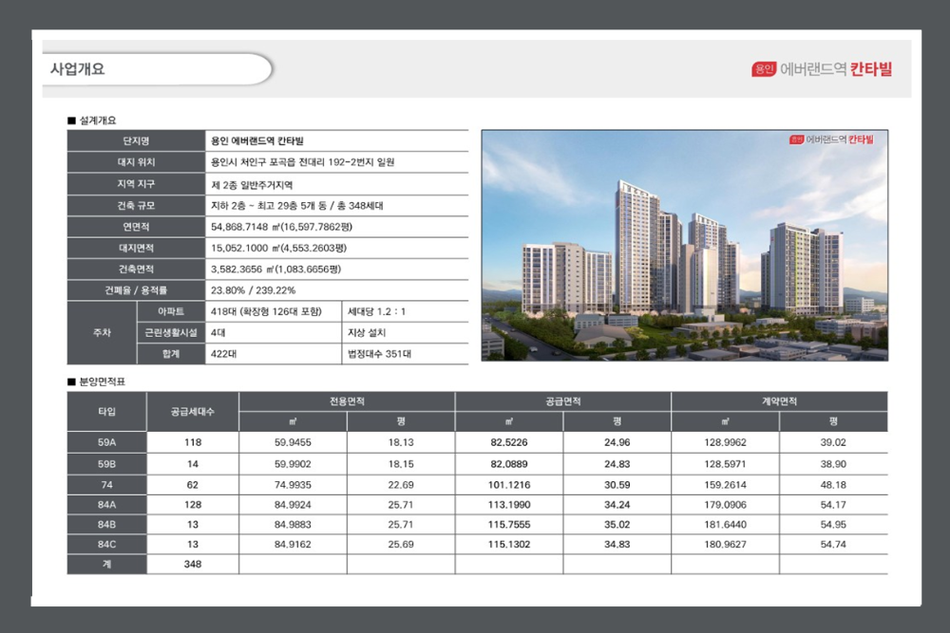
Task: Click the 전용면적 column header
Action: click(347, 401)
